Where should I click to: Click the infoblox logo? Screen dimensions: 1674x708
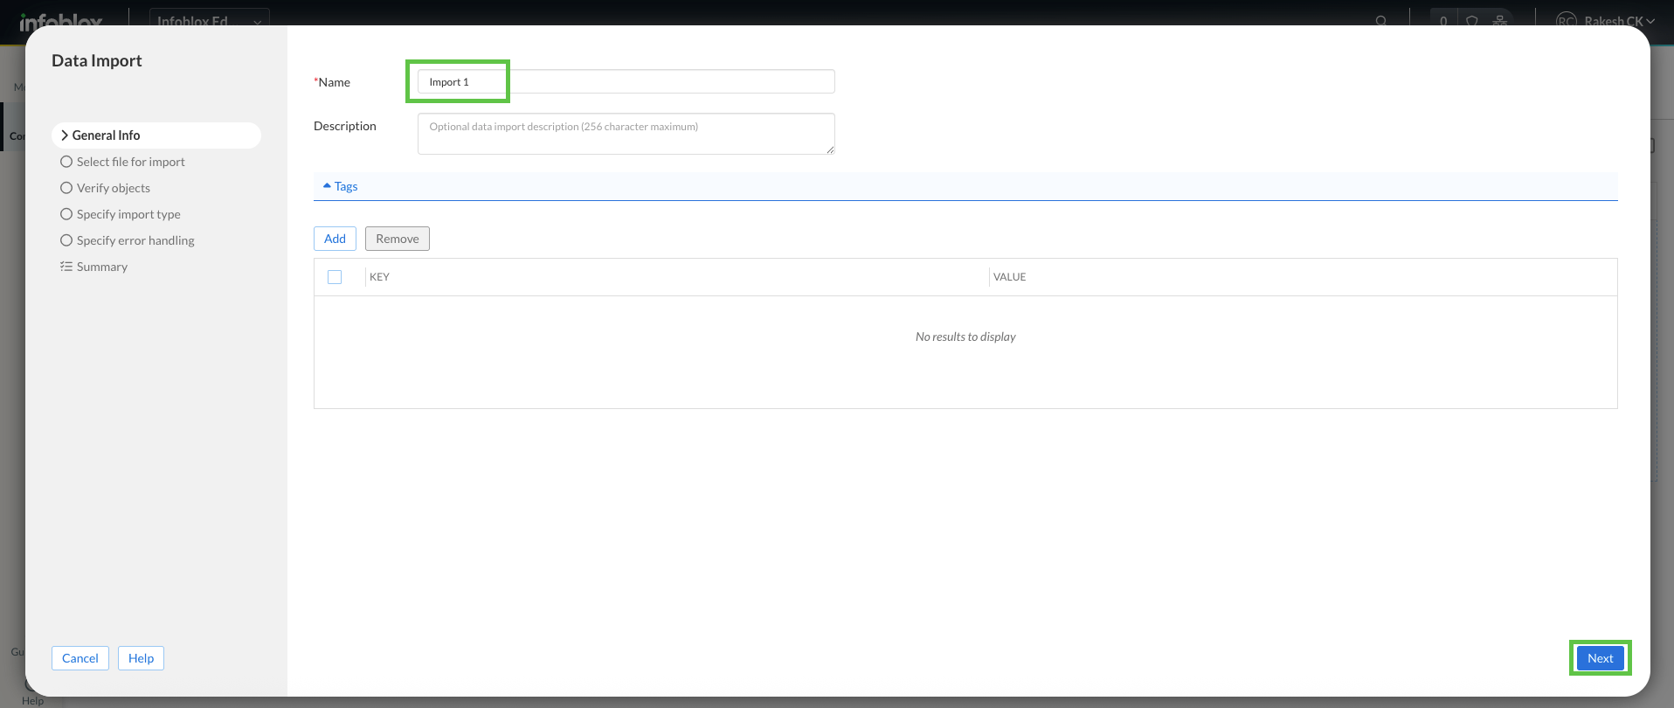[x=61, y=21]
